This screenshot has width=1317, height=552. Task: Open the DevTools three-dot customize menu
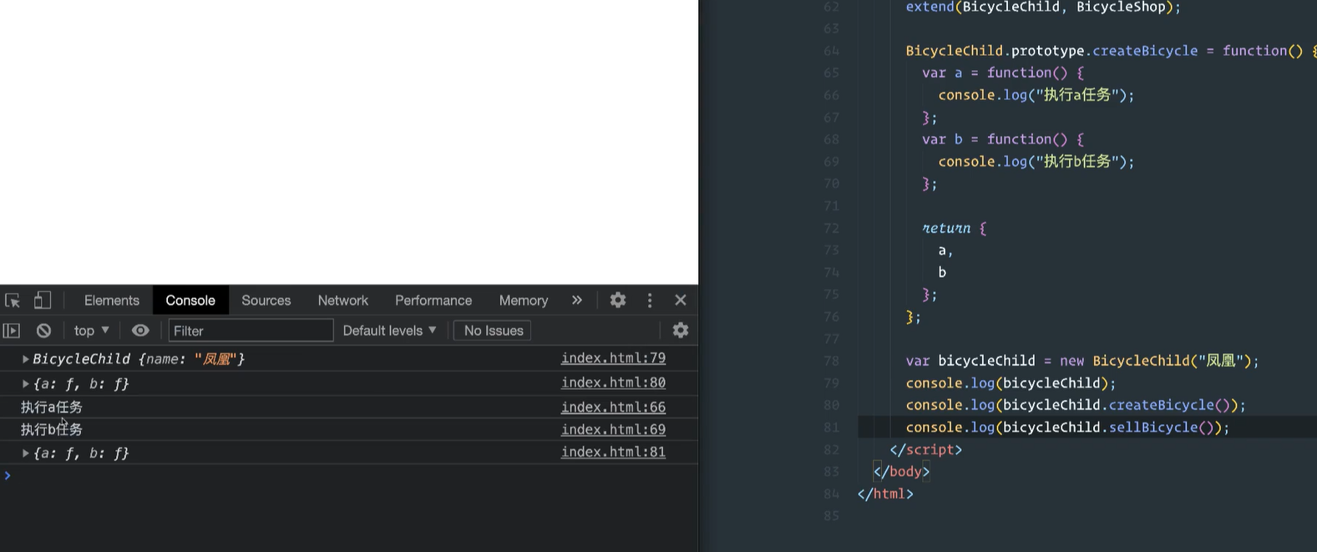(x=650, y=301)
